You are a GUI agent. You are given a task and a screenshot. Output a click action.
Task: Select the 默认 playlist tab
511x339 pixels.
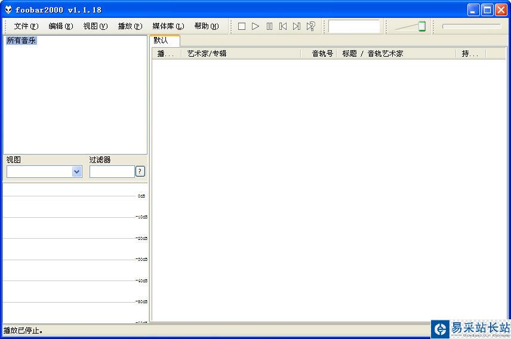[165, 41]
